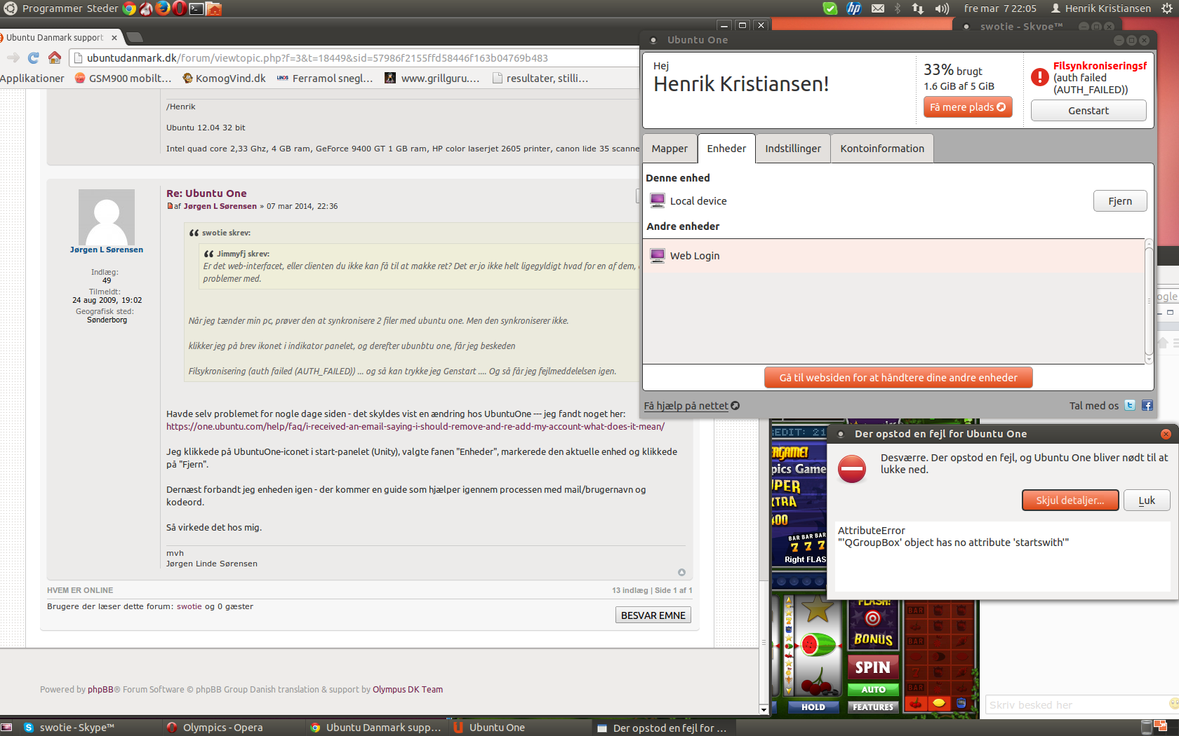This screenshot has width=1179, height=736.
Task: Open the Ferramol snegl bookmark
Action: tap(325, 78)
